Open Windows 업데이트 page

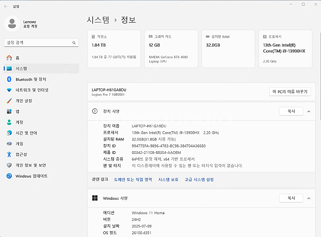coord(41,176)
